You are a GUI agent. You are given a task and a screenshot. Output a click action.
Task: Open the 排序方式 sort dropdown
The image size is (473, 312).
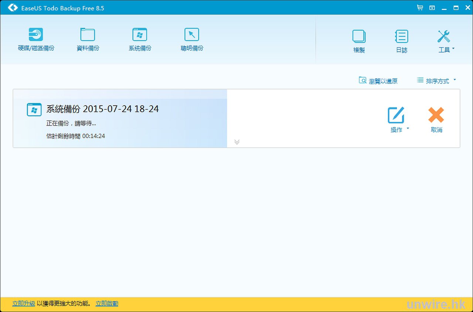436,81
